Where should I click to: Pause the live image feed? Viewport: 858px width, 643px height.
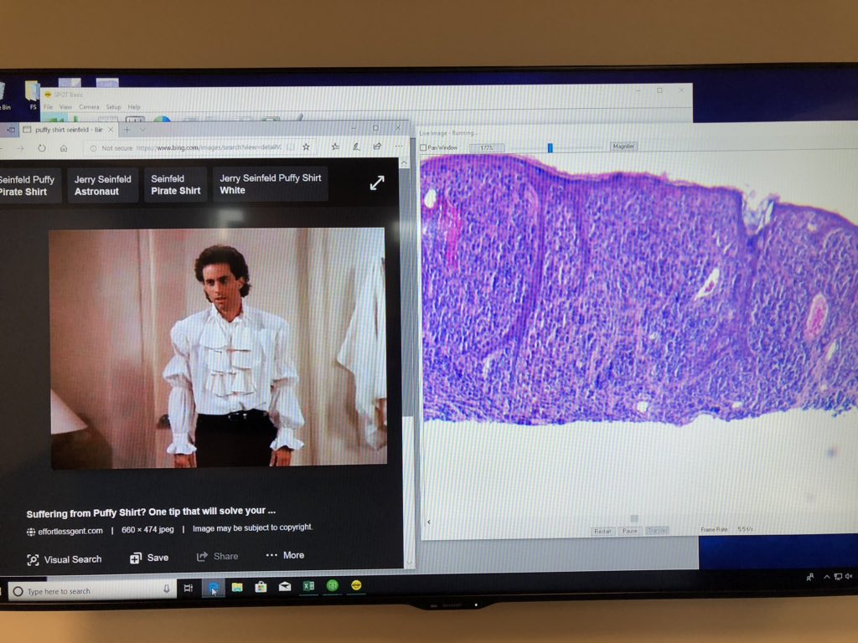[x=630, y=531]
